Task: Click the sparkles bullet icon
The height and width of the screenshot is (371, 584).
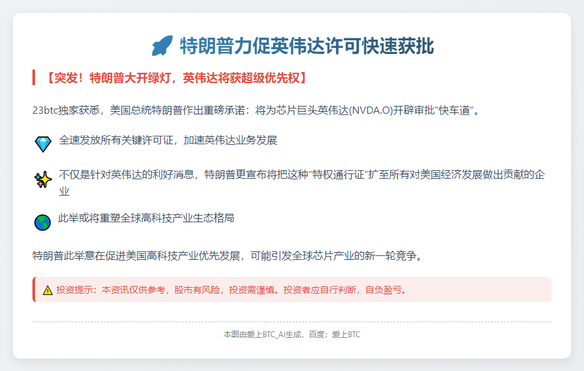Action: (43, 179)
